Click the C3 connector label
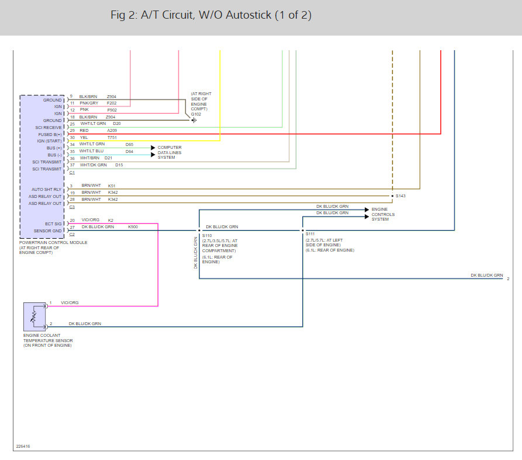This screenshot has width=522, height=460. click(72, 207)
